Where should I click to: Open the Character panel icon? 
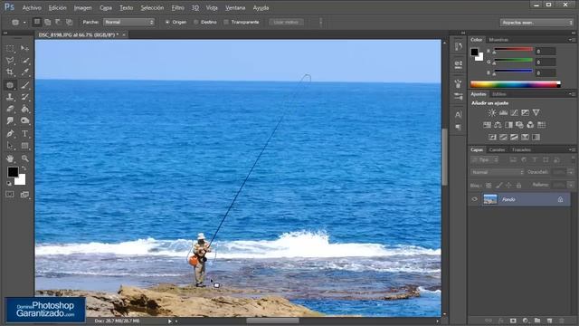pos(459,114)
